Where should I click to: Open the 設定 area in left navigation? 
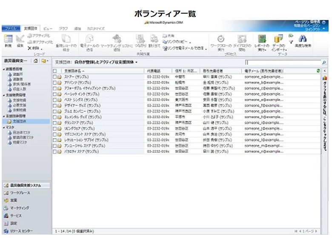pos(14,223)
